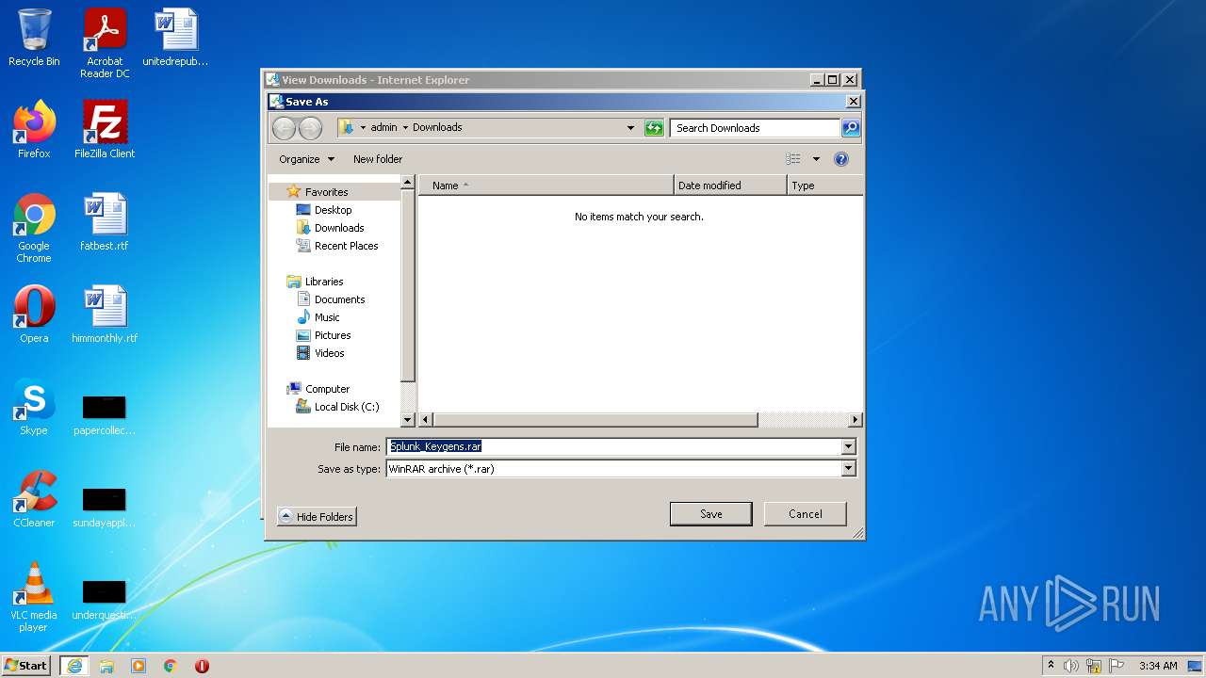Launch the Skype desktop shortcut

coord(34,407)
